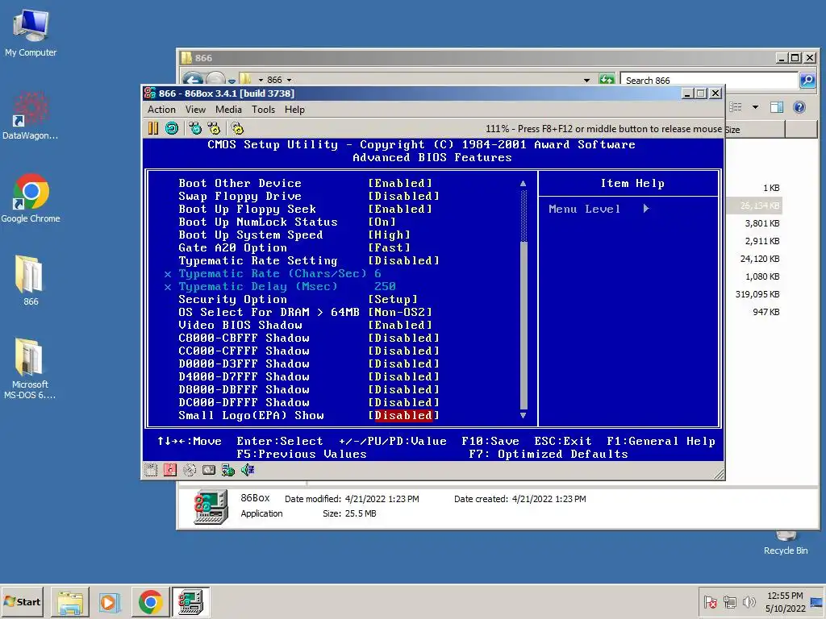The image size is (826, 619).
Task: Click the red floppy disk status bar icon
Action: pyautogui.click(x=169, y=470)
